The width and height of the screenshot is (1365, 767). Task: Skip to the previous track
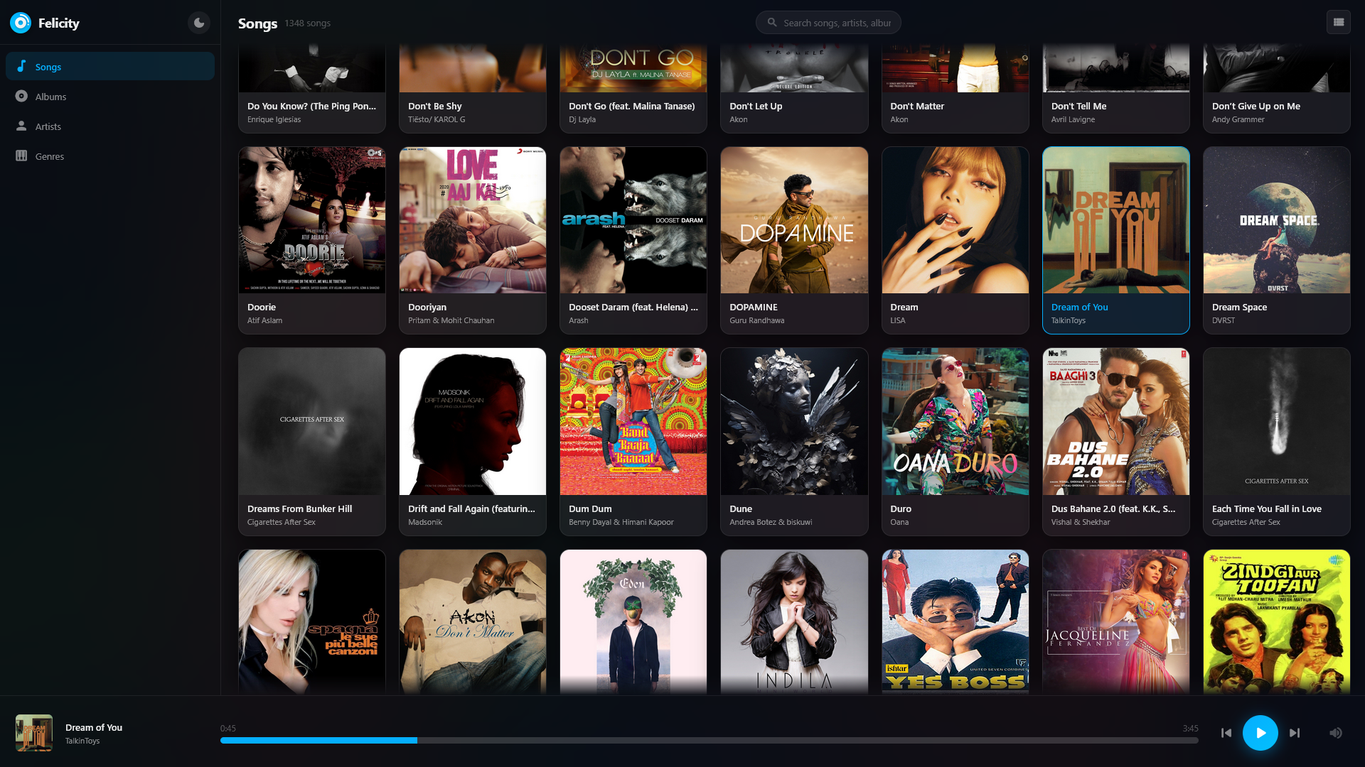[1226, 733]
